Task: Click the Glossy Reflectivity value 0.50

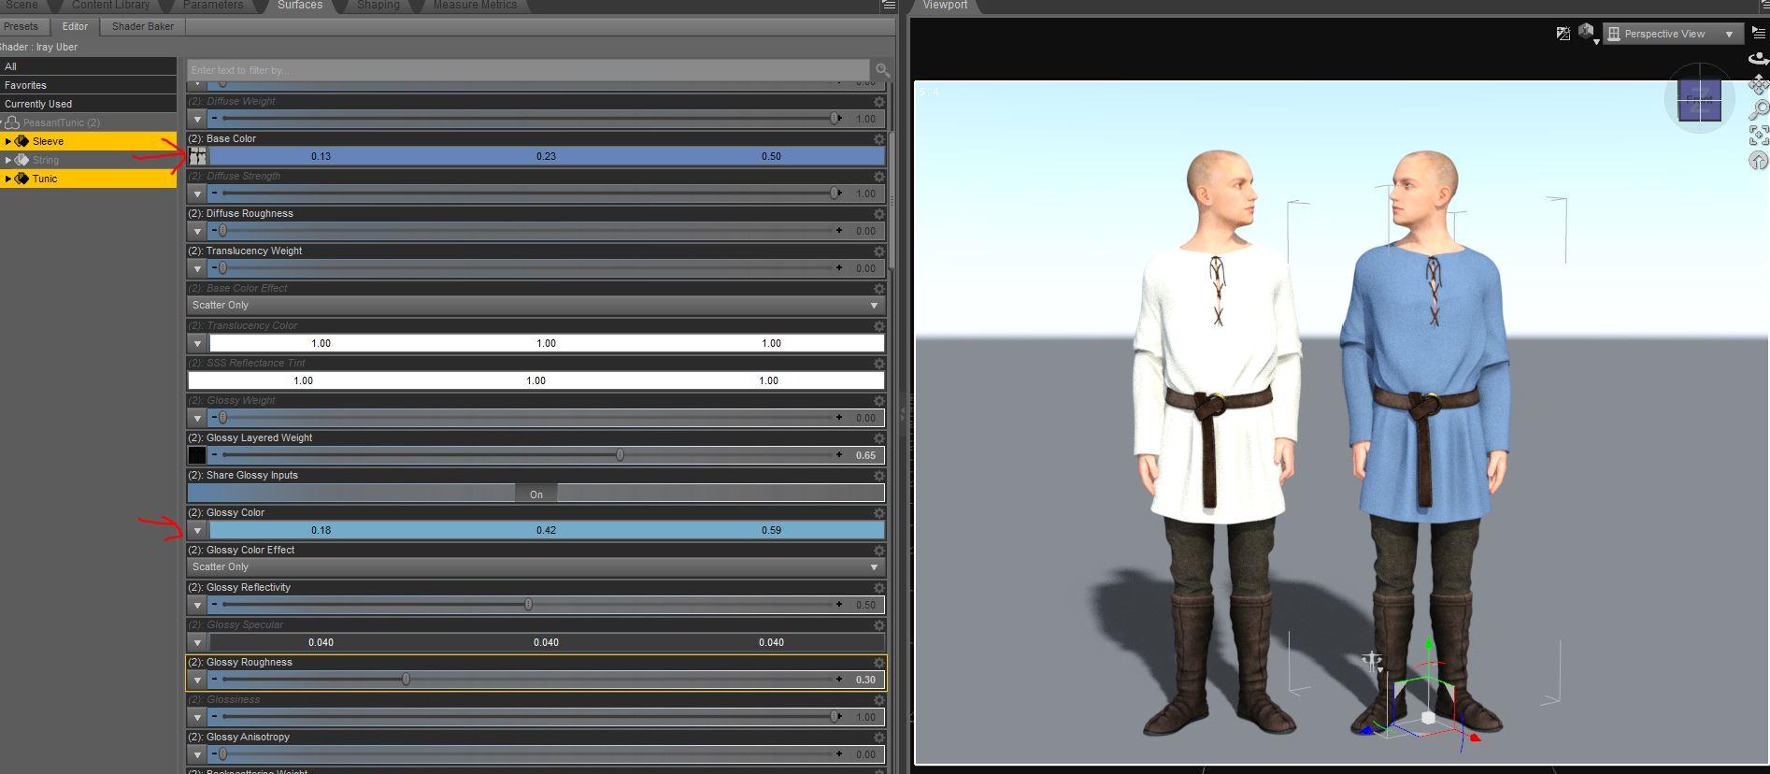Action: (x=865, y=605)
